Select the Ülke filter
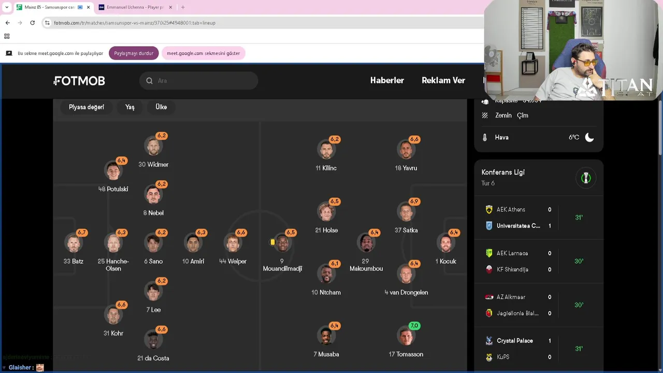 pos(161,107)
